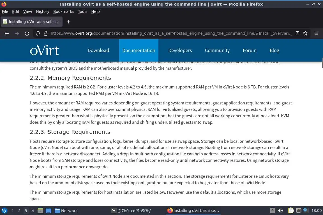Screen dimensions: 323x215
Task: Reload the current page
Action: point(27,33)
